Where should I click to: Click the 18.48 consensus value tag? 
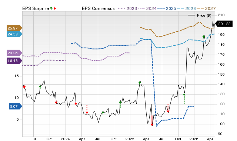click(14, 61)
